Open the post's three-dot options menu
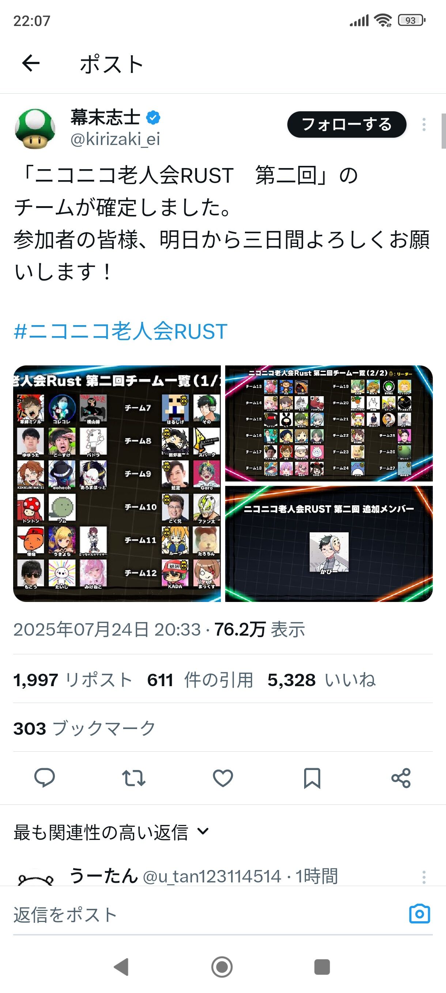 [424, 124]
